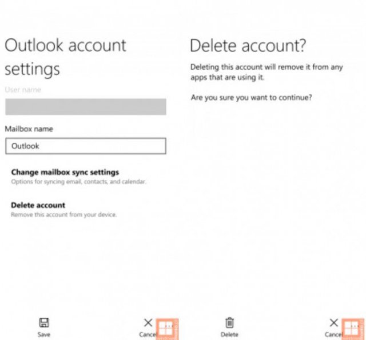366x340 pixels.
Task: Click the "Delete account?" heading
Action: (x=248, y=46)
